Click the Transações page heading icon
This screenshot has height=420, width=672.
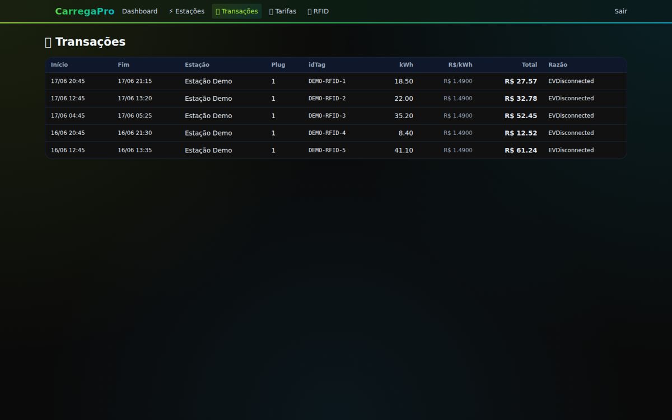[x=48, y=42]
